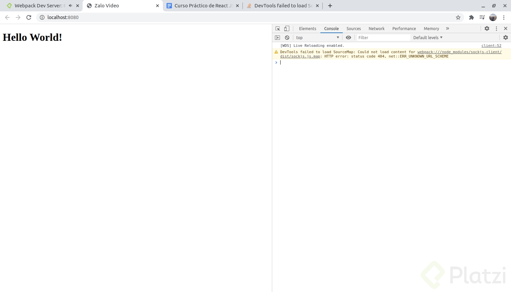
Task: Show the console sidebar
Action: coord(278,37)
